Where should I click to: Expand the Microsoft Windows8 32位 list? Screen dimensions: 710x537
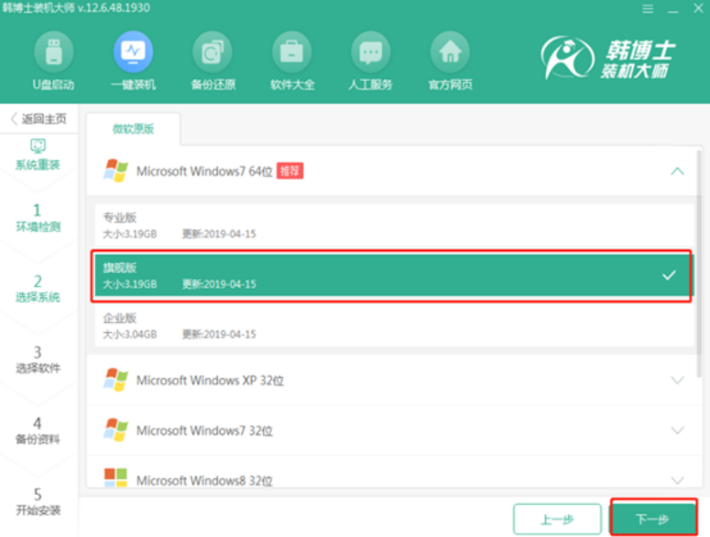point(675,480)
